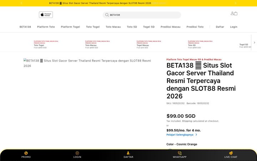
Task: Show previous announcement in yellow banner
Action: pyautogui.click(x=21, y=3)
